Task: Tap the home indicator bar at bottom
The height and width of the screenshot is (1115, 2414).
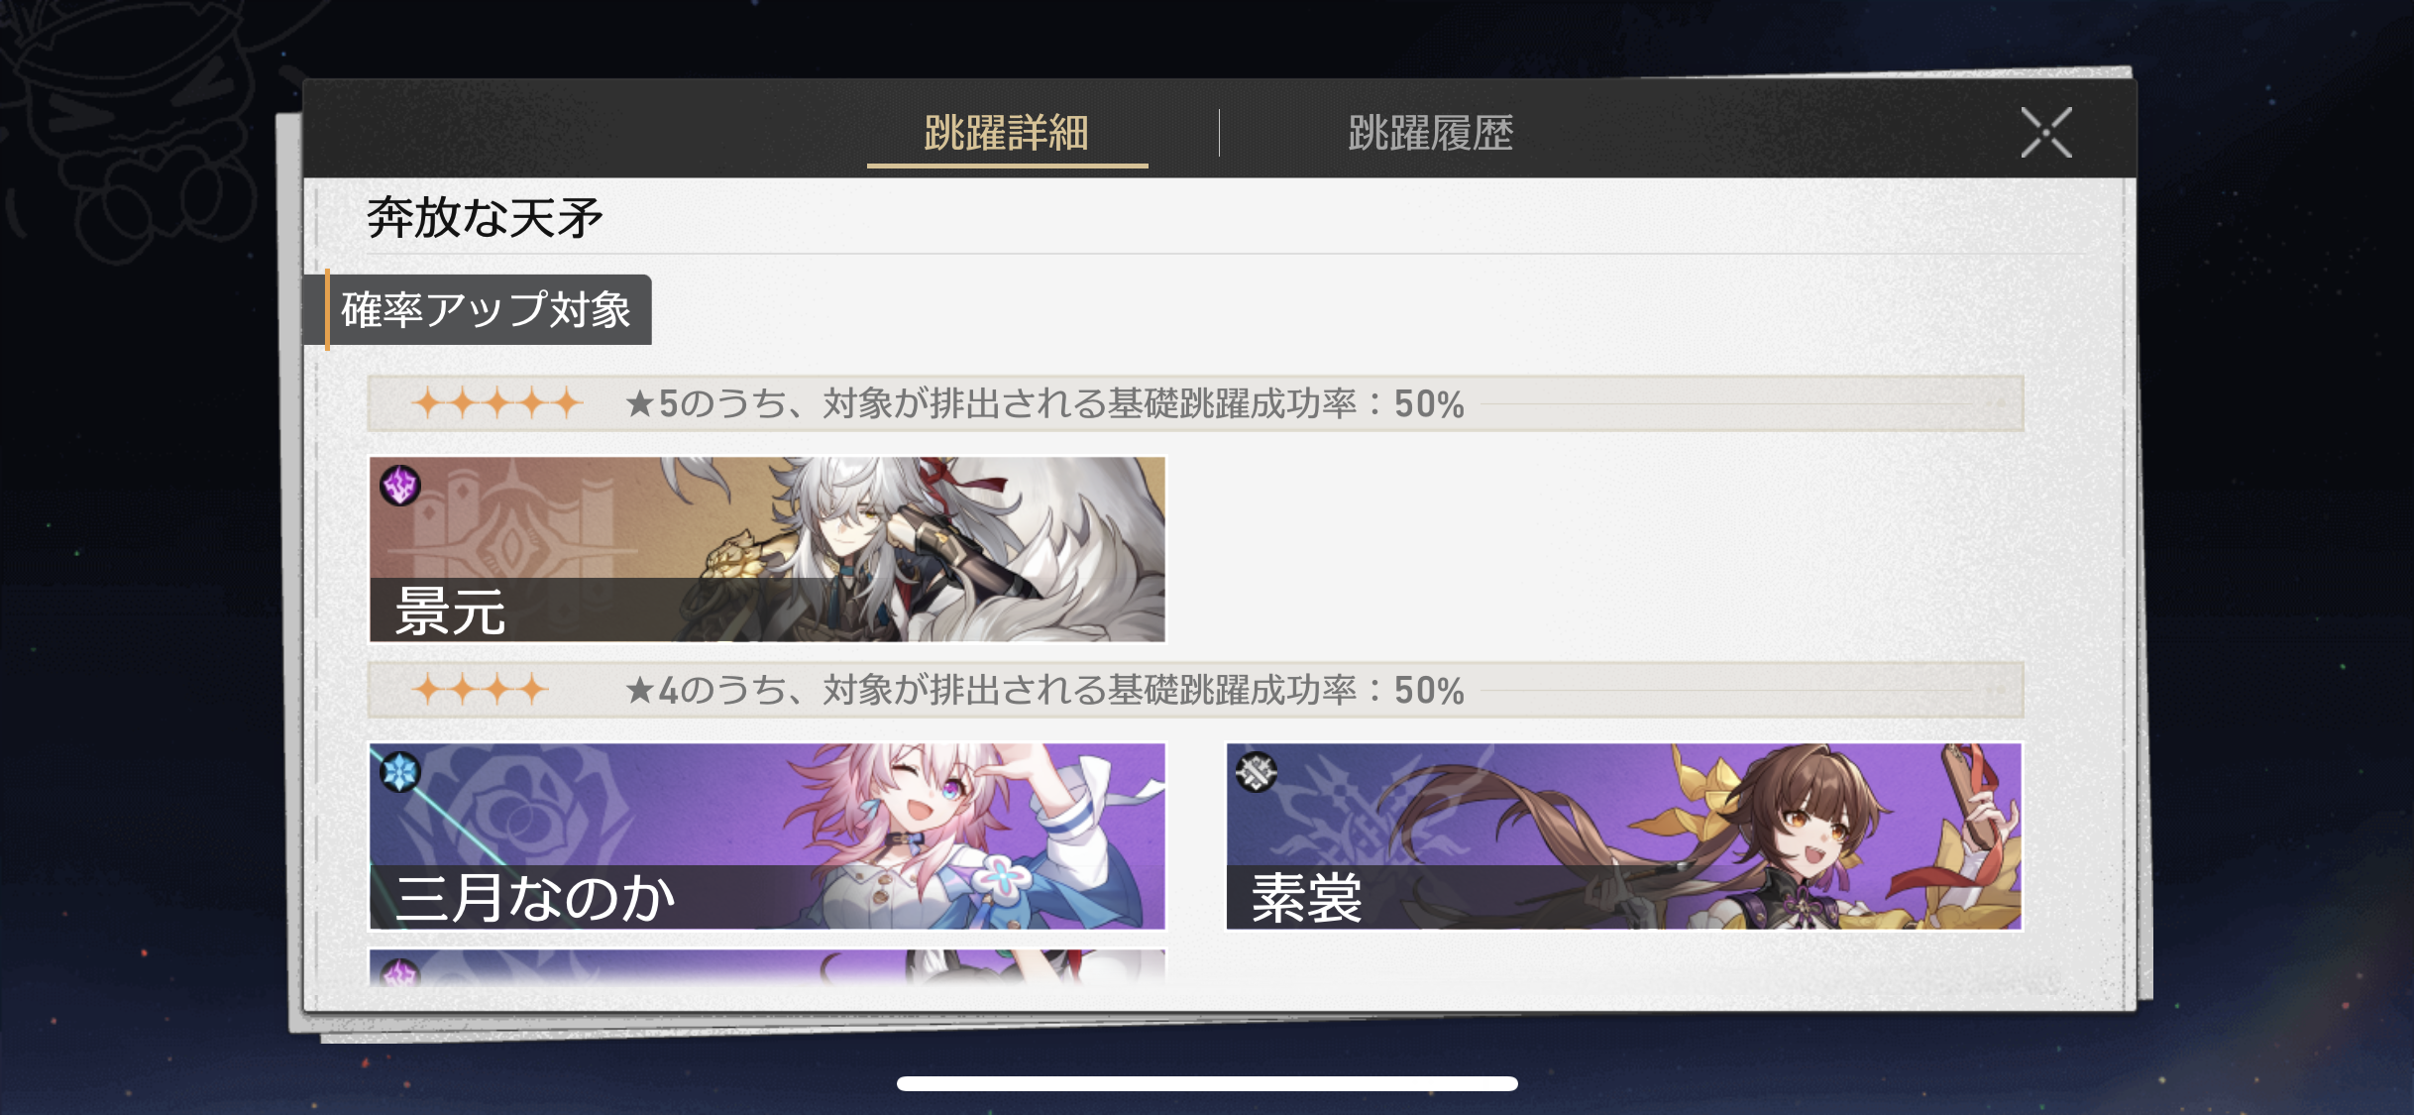Action: [1207, 1083]
